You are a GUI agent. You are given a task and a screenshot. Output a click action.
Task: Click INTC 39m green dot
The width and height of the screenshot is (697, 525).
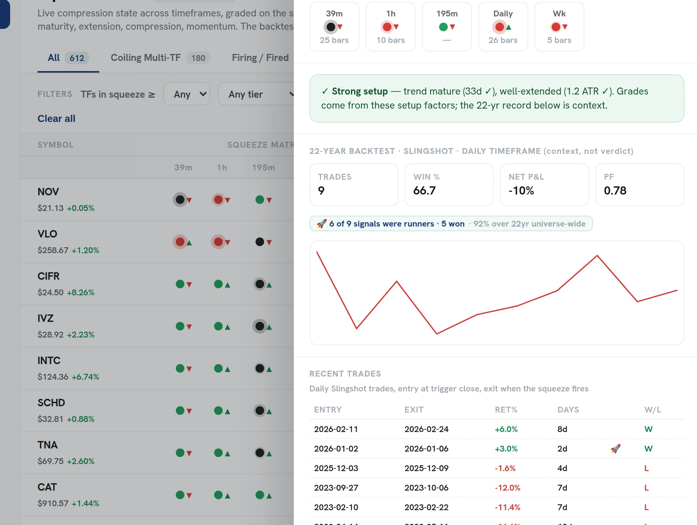click(180, 368)
